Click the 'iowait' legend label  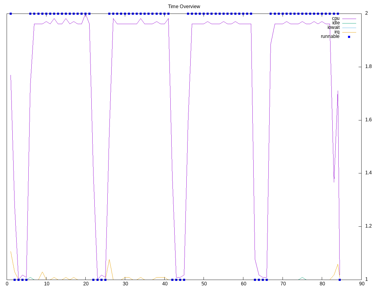[x=333, y=27]
